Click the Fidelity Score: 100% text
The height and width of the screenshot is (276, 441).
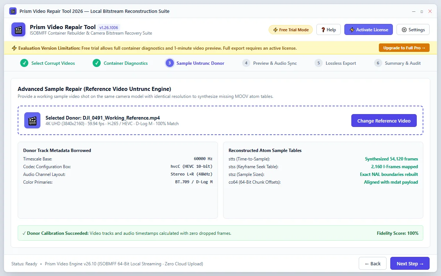click(398, 233)
